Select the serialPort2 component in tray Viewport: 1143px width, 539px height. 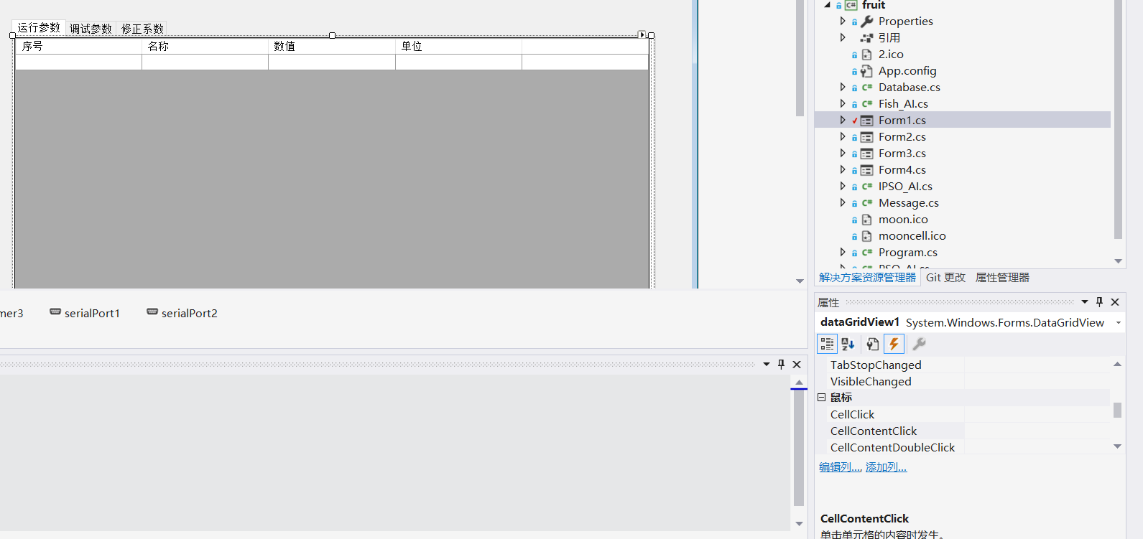182,313
